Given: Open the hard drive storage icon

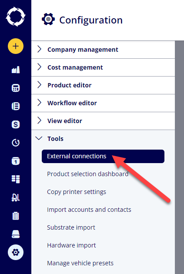Looking at the screenshot, I should point(16,234).
